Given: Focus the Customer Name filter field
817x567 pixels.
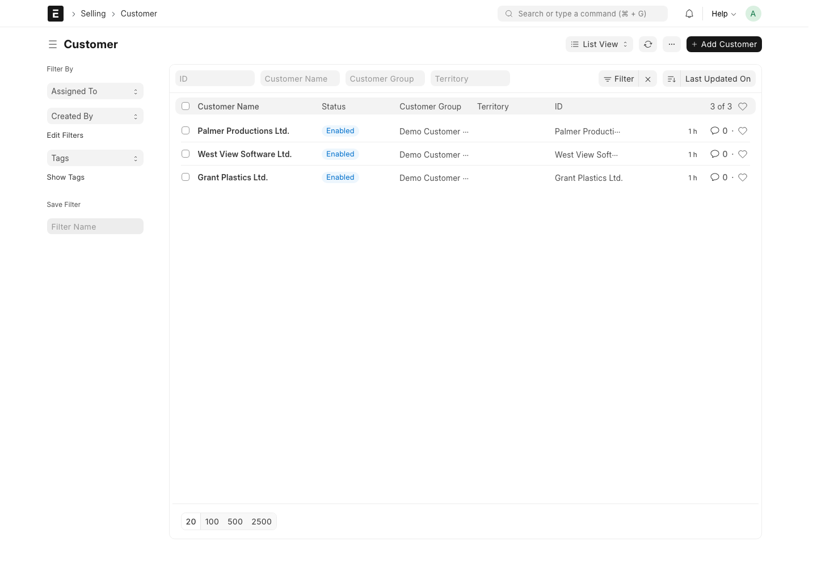Looking at the screenshot, I should click(x=300, y=79).
